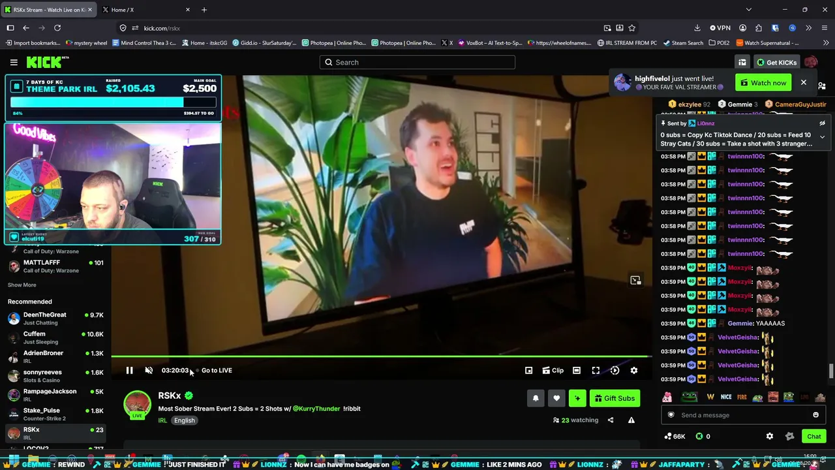Image resolution: width=835 pixels, height=470 pixels.
Task: Toggle theater mode on the player
Action: coord(577,370)
